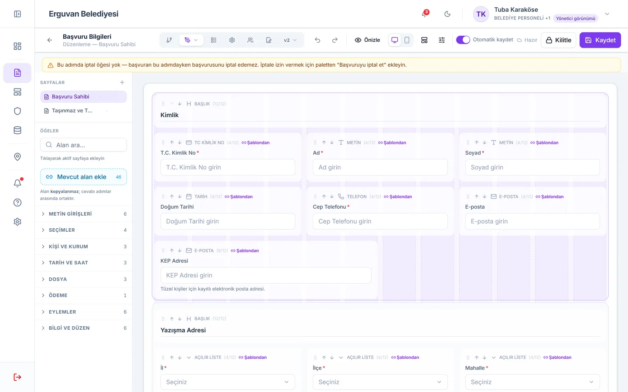The height and width of the screenshot is (392, 628).
Task: Open the v2 version dropdown
Action: tap(290, 40)
